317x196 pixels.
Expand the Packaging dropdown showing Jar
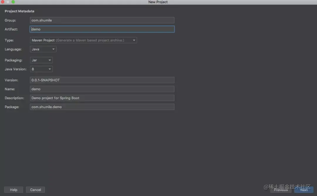(41, 60)
